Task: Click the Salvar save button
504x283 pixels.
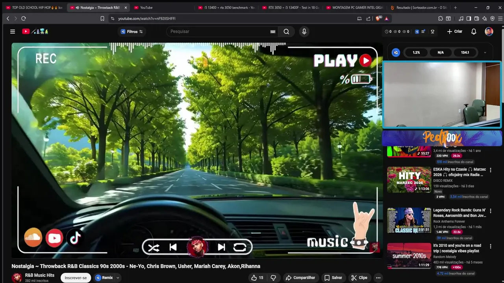Action: pyautogui.click(x=333, y=277)
